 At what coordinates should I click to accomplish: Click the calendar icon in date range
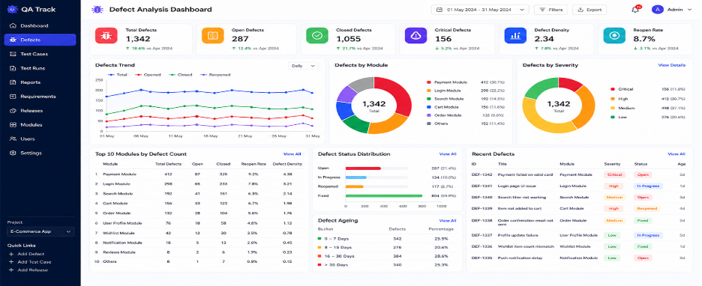pyautogui.click(x=439, y=10)
